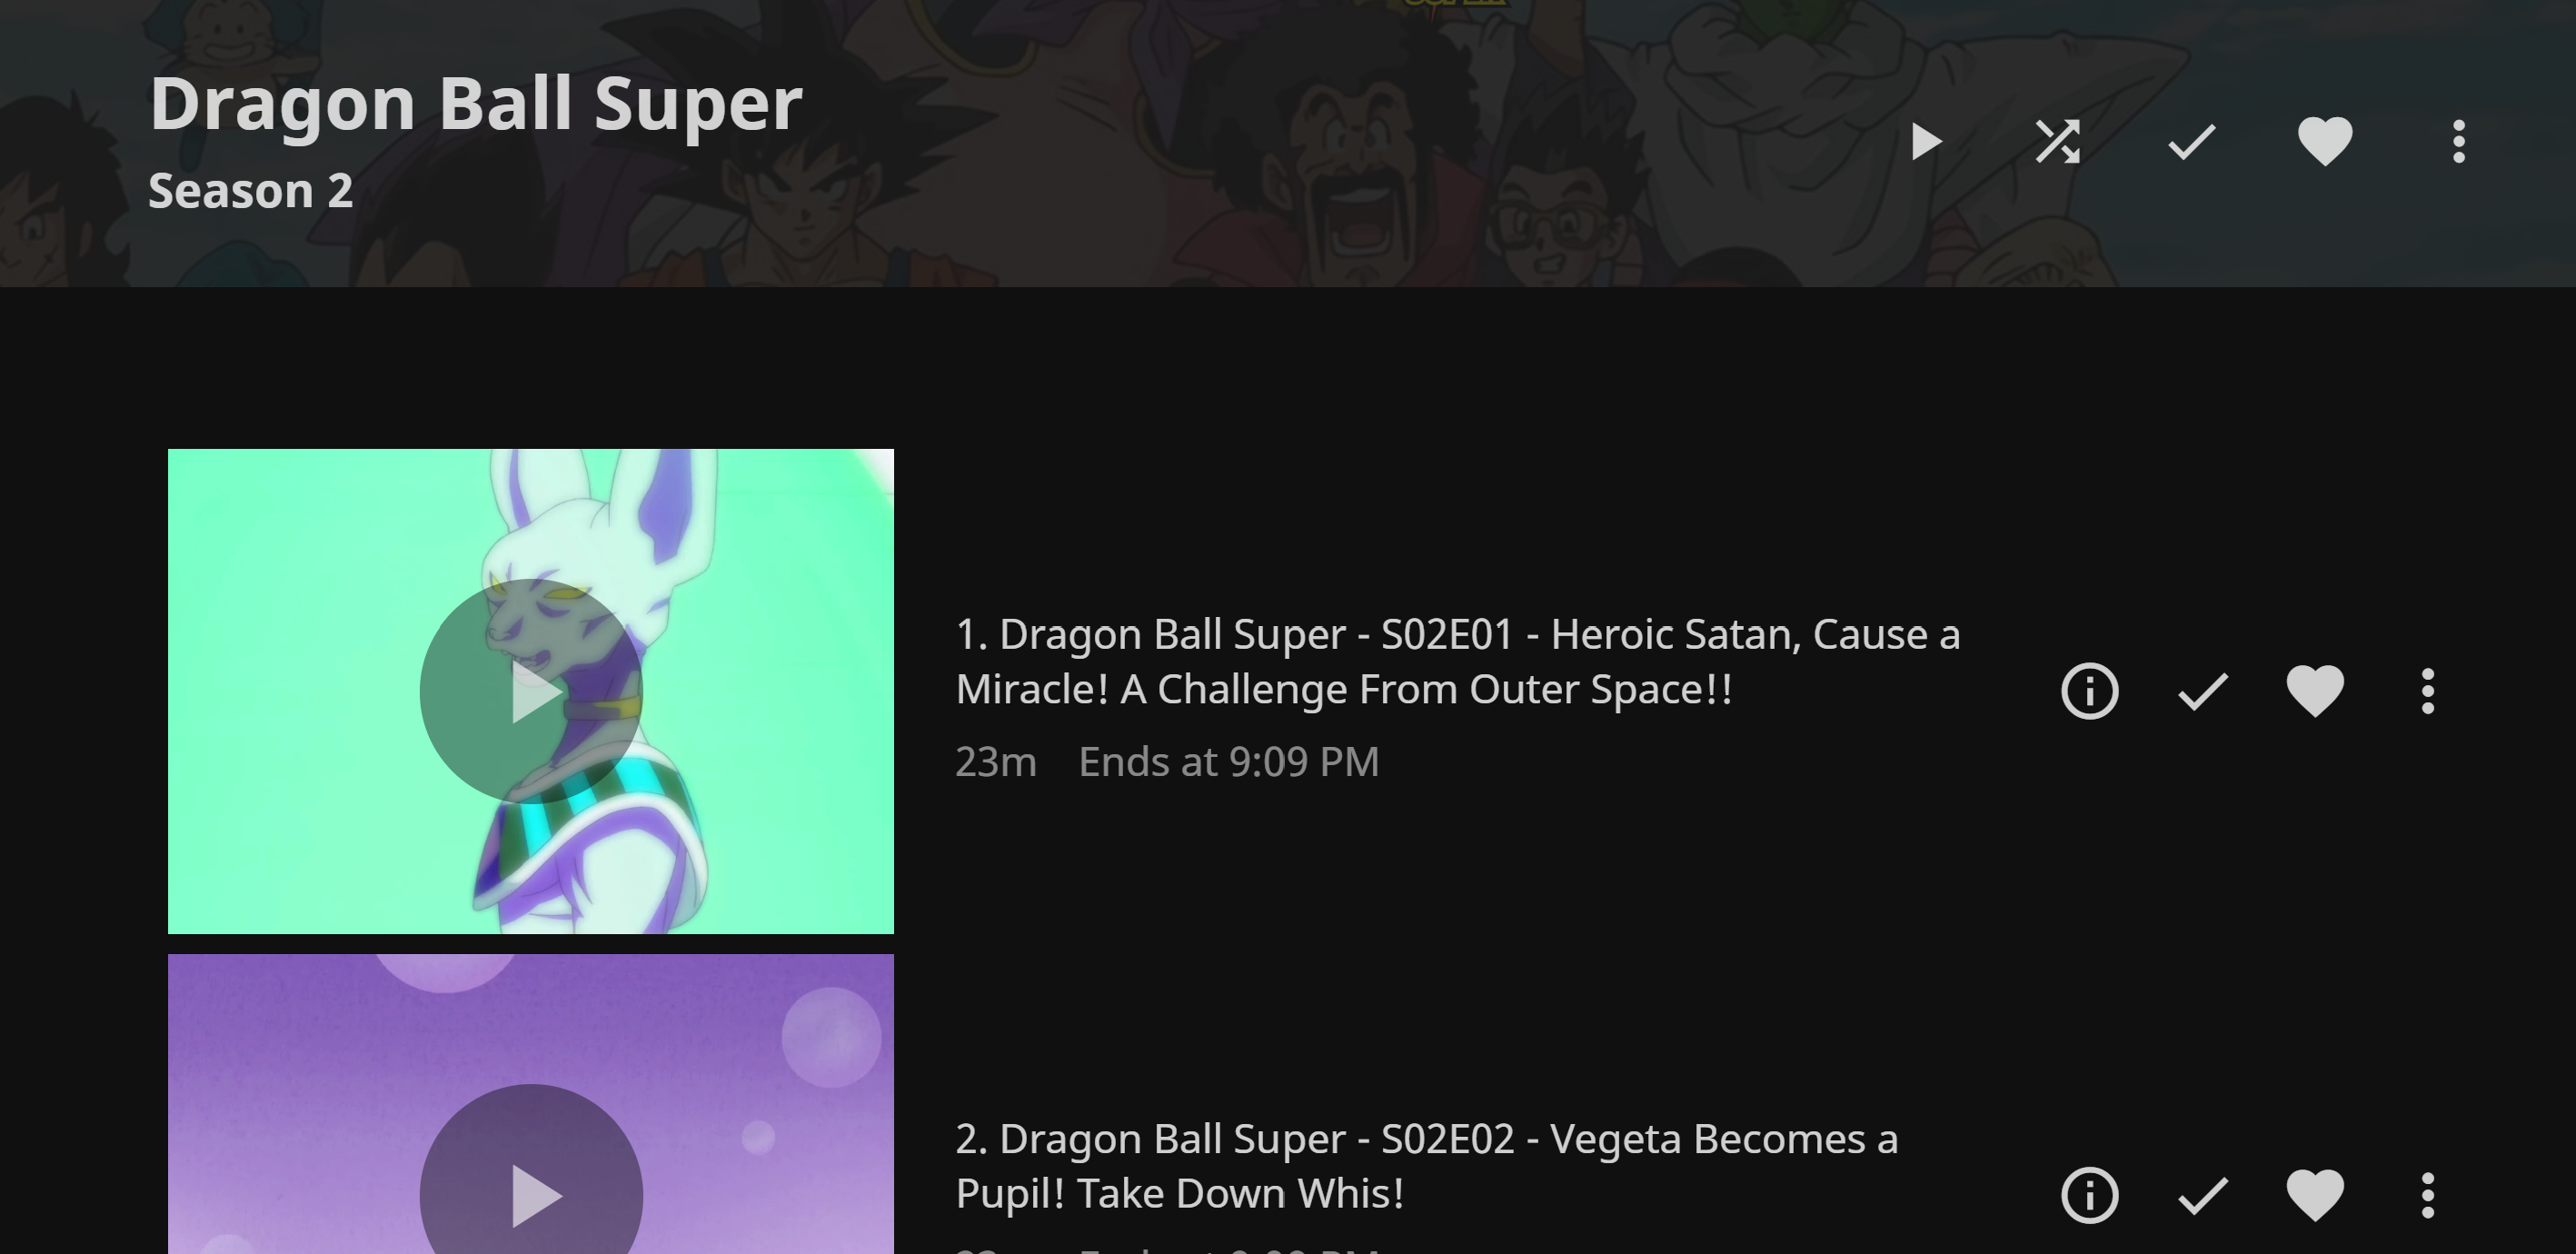2576x1254 pixels.
Task: Mark S02E01 Heroic Satan as watched
Action: pos(2203,691)
